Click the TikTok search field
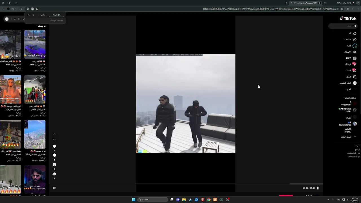This screenshot has width=361, height=203. coord(343,26)
